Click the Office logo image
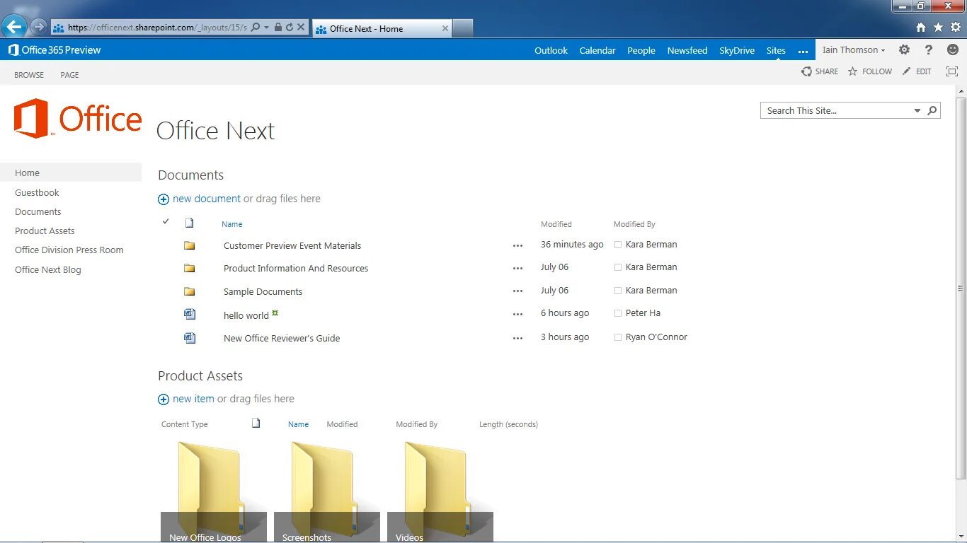Viewport: 967px width, 543px height. pyautogui.click(x=78, y=118)
